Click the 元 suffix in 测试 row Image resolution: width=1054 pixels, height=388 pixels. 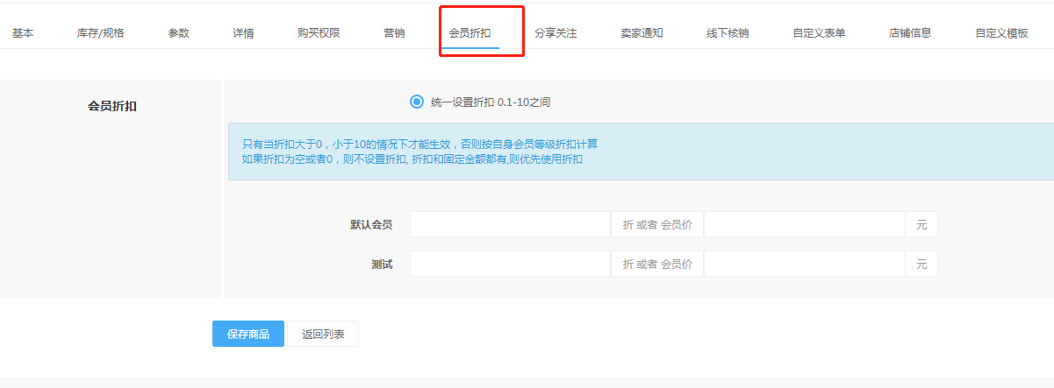(921, 264)
